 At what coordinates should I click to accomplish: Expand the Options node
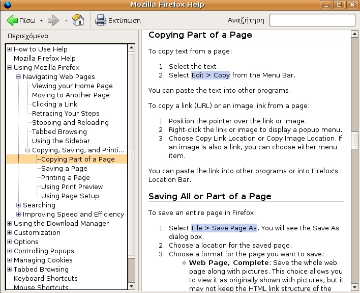click(10, 242)
